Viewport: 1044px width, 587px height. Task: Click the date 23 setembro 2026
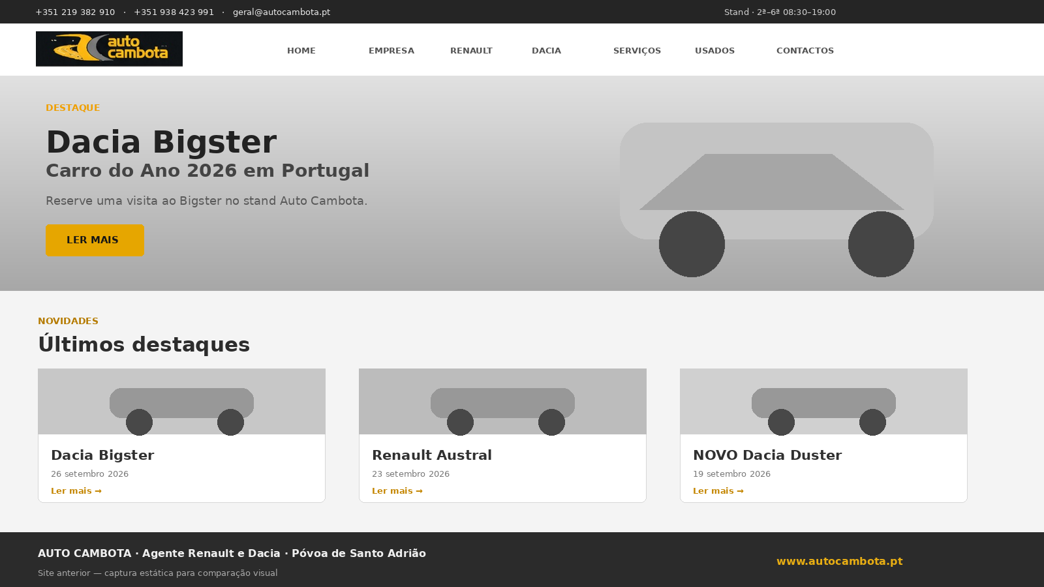pyautogui.click(x=411, y=474)
